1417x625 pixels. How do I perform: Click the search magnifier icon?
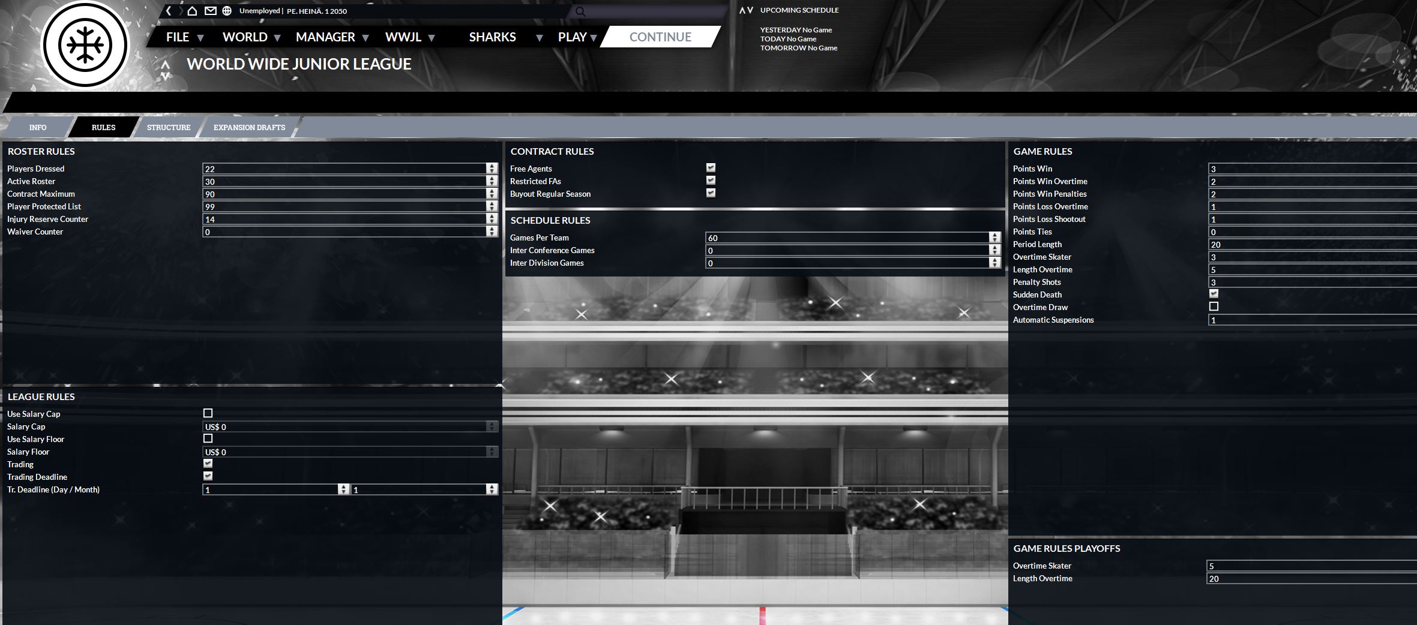pyautogui.click(x=580, y=11)
